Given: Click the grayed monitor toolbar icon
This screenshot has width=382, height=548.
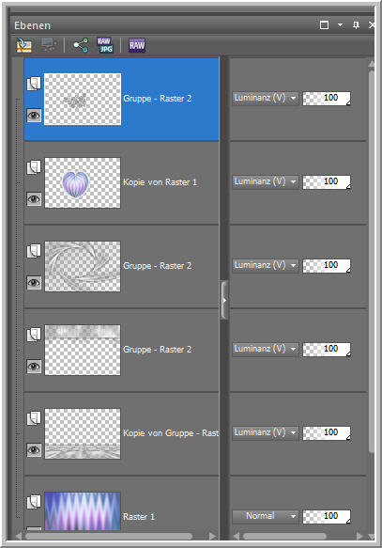Looking at the screenshot, I should coord(49,45).
